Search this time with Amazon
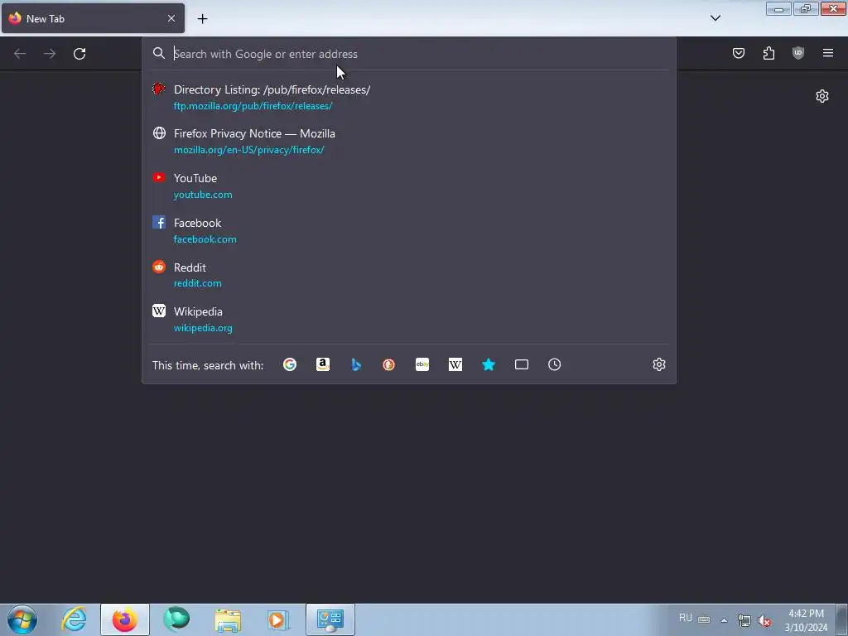Viewport: 848px width, 636px height. pyautogui.click(x=323, y=364)
